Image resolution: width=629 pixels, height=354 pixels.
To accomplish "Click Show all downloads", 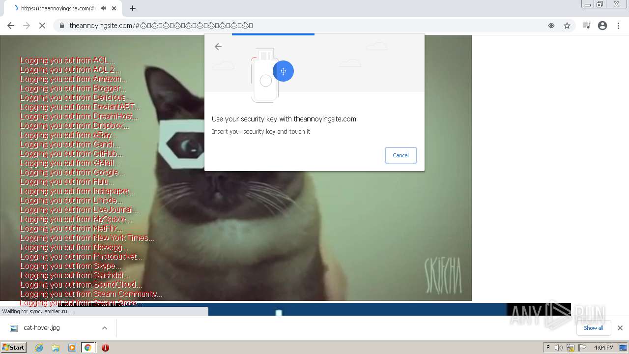I will 593,328.
